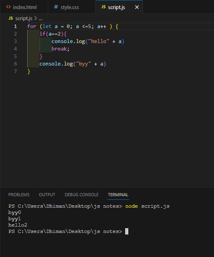Open the PROBLEMS panel tab
Viewport: 214px width, 257px height.
19,195
